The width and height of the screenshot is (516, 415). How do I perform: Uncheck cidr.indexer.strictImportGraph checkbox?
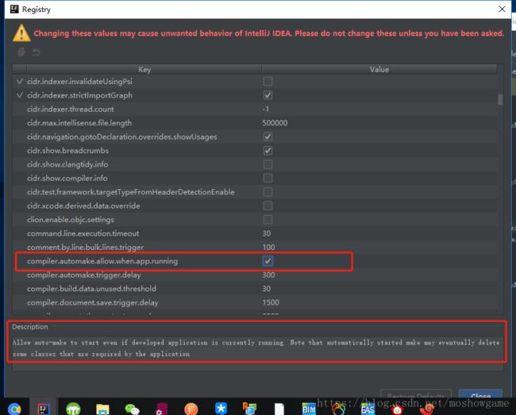pyautogui.click(x=268, y=95)
